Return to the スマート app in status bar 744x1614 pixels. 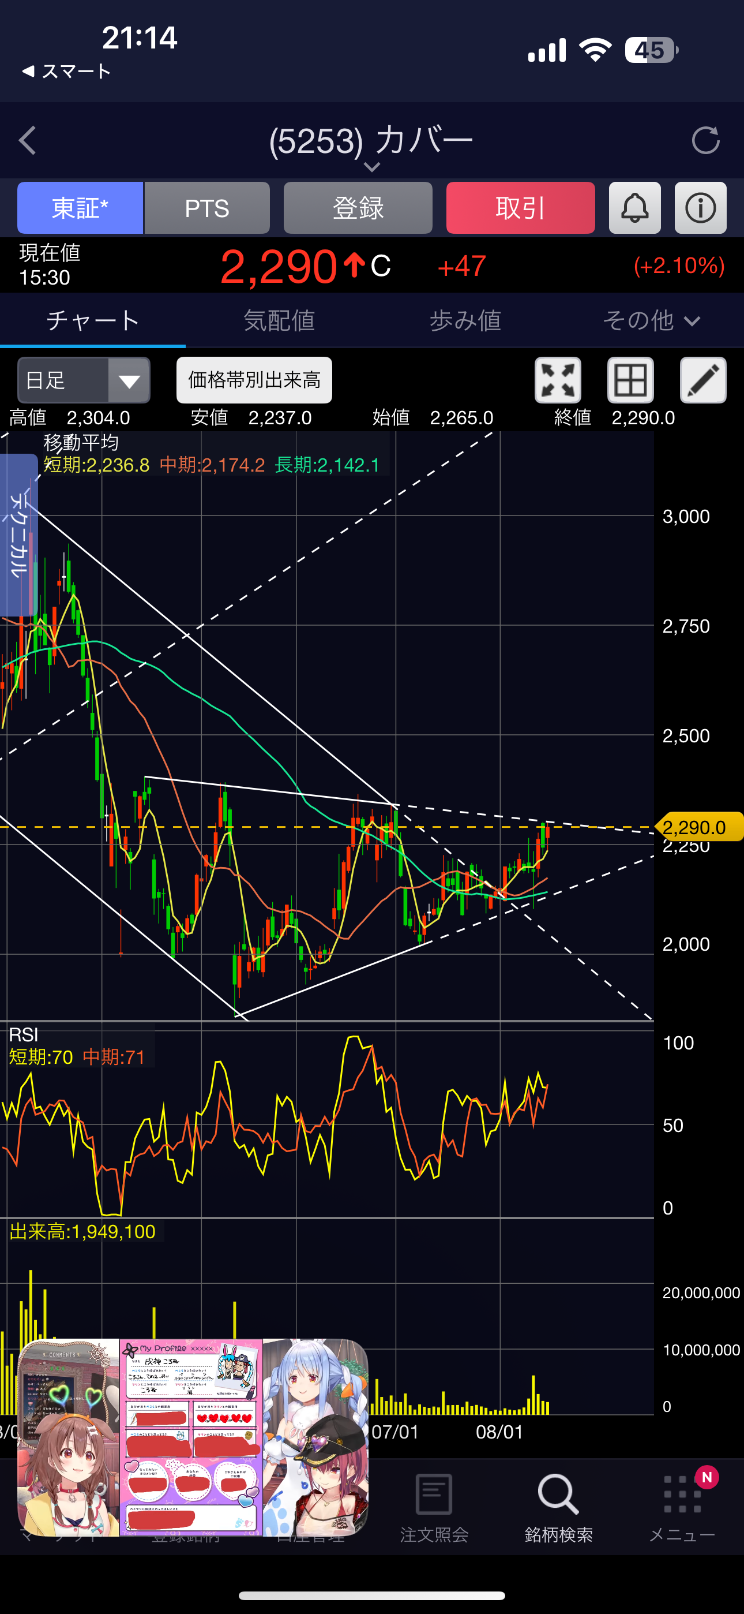[66, 72]
